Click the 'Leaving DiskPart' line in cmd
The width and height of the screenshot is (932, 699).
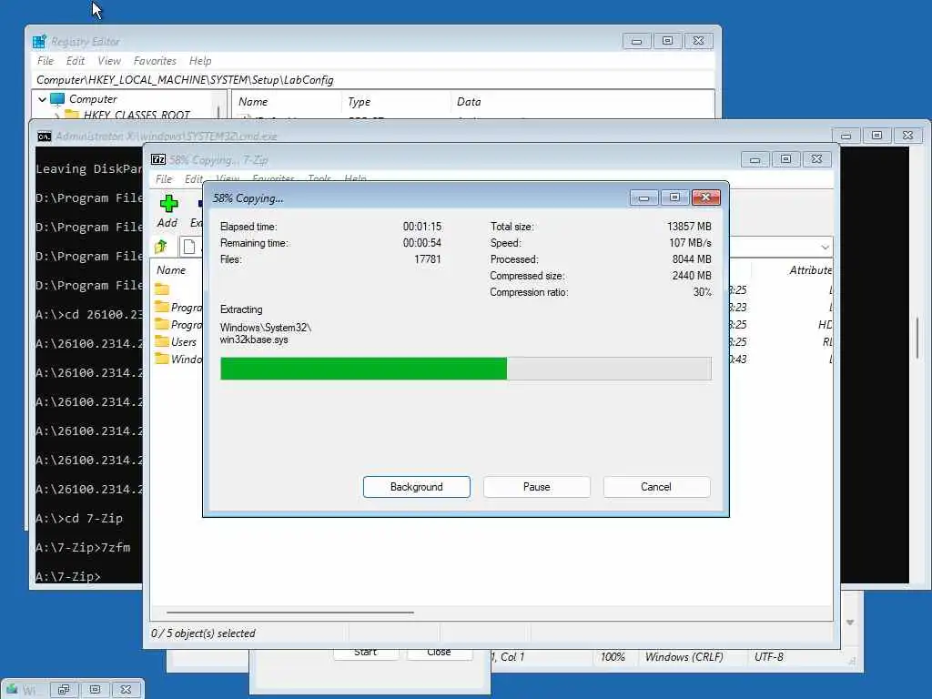pos(88,168)
